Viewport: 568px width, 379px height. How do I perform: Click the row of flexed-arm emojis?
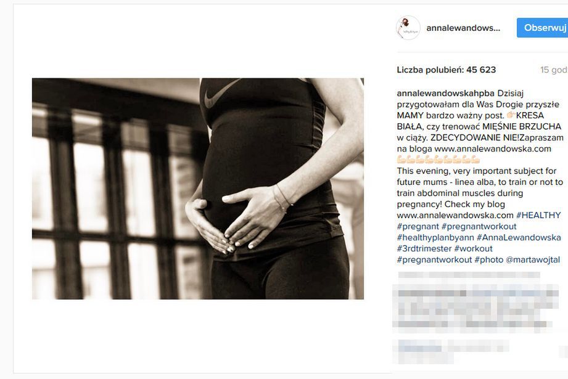point(438,160)
